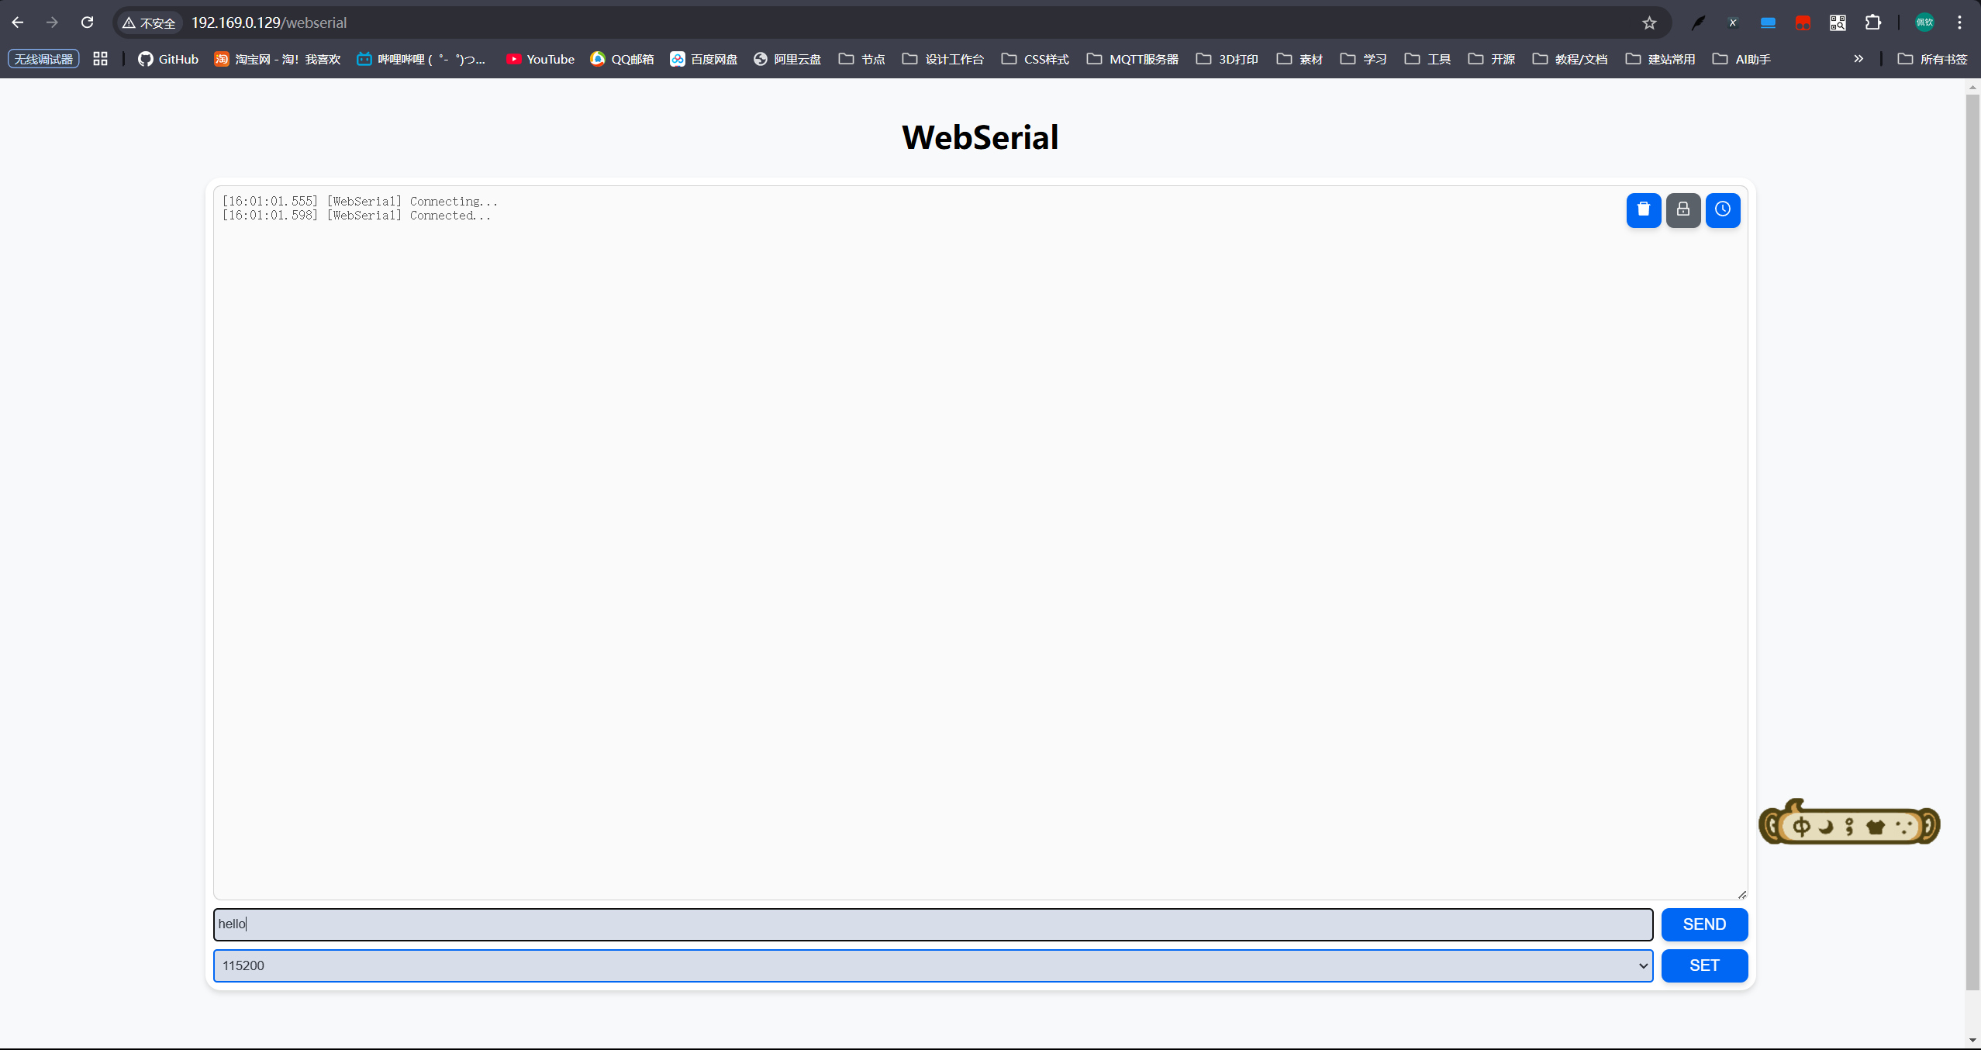Open the browser extensions puzzle icon
The image size is (1981, 1050).
pyautogui.click(x=1873, y=22)
